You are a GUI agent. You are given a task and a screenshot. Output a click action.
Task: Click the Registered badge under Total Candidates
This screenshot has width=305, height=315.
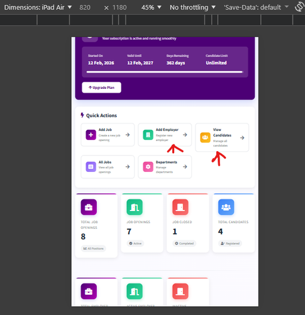[x=230, y=243]
